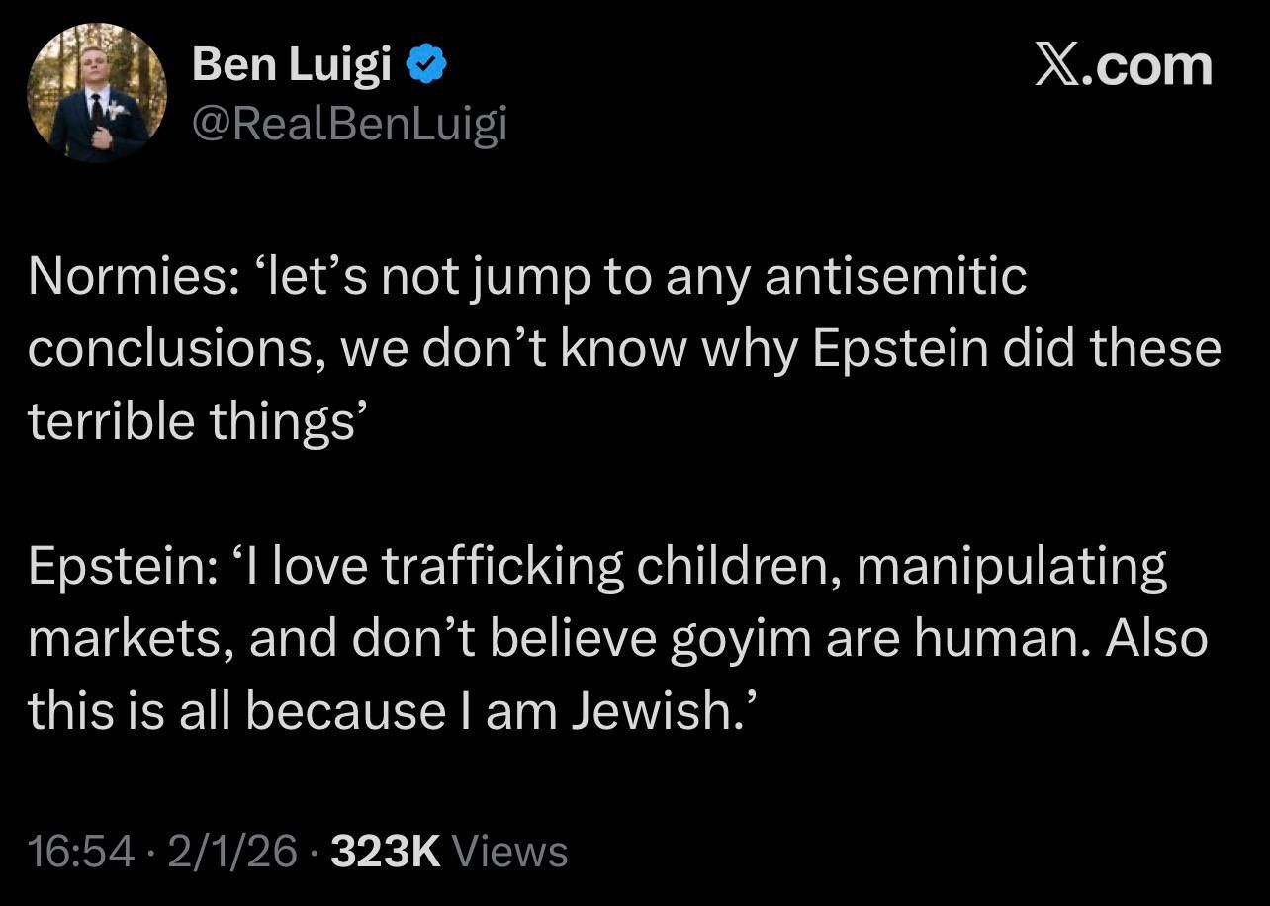Click the 16:54 post time

pyautogui.click(x=81, y=852)
